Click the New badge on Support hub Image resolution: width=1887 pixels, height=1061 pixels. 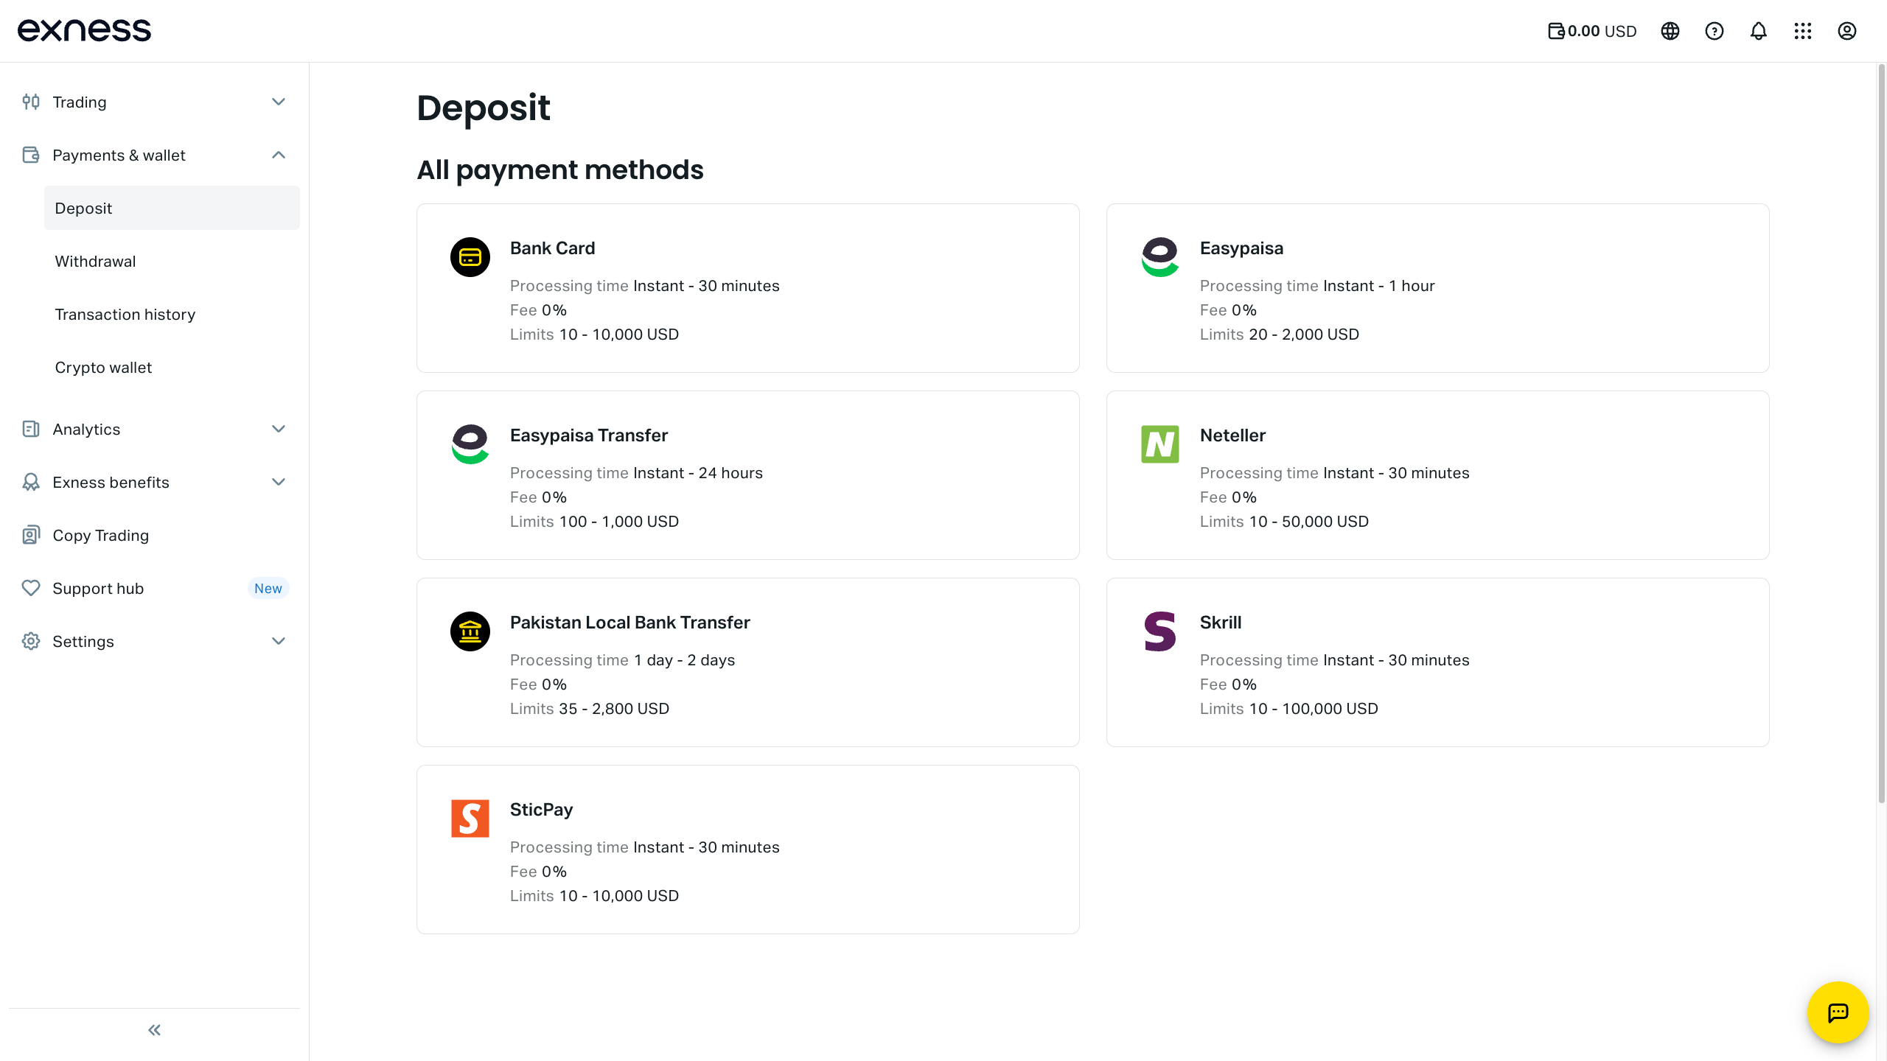268,588
